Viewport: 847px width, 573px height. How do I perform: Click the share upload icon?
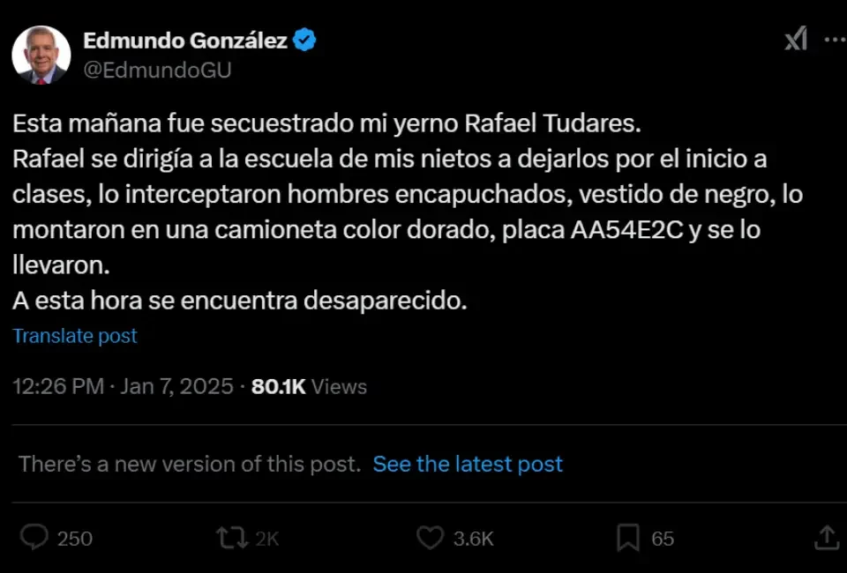[x=826, y=537]
